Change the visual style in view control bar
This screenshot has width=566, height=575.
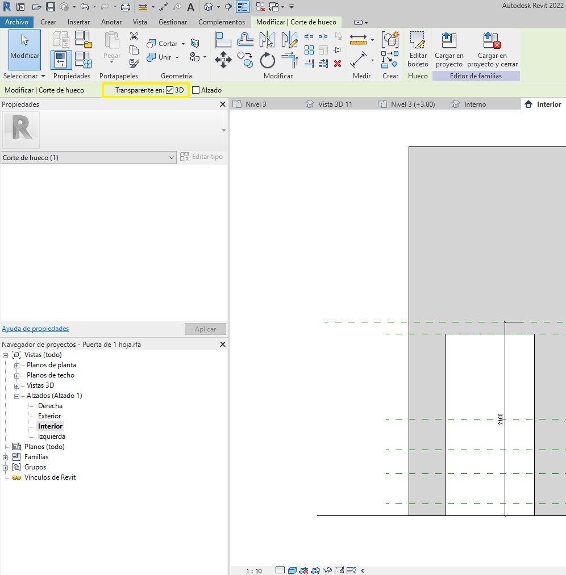pos(292,570)
